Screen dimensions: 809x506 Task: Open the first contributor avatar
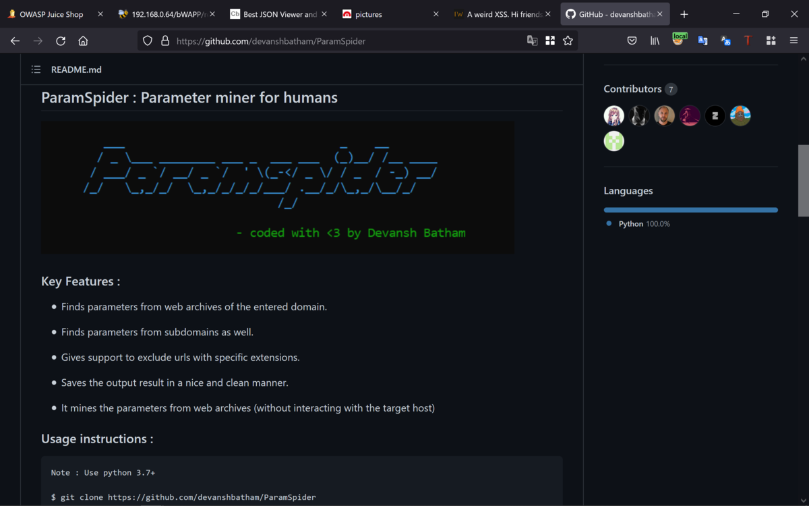tap(613, 116)
